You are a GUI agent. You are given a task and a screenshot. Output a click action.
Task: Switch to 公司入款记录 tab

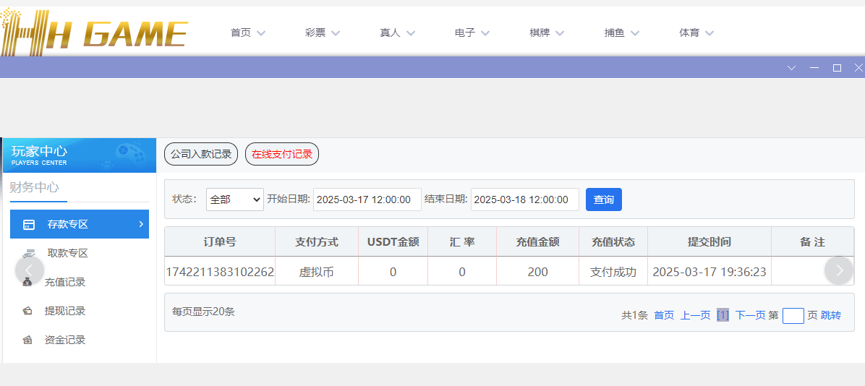tap(201, 154)
